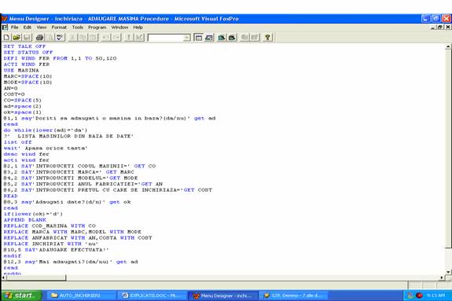Click the Print toolbar icon
452x301 pixels.
(40, 37)
